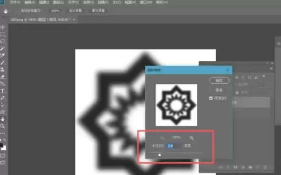Image resolution: width=281 pixels, height=175 pixels.
Task: Zoom in the Gaussian Blur preview
Action: (191, 138)
